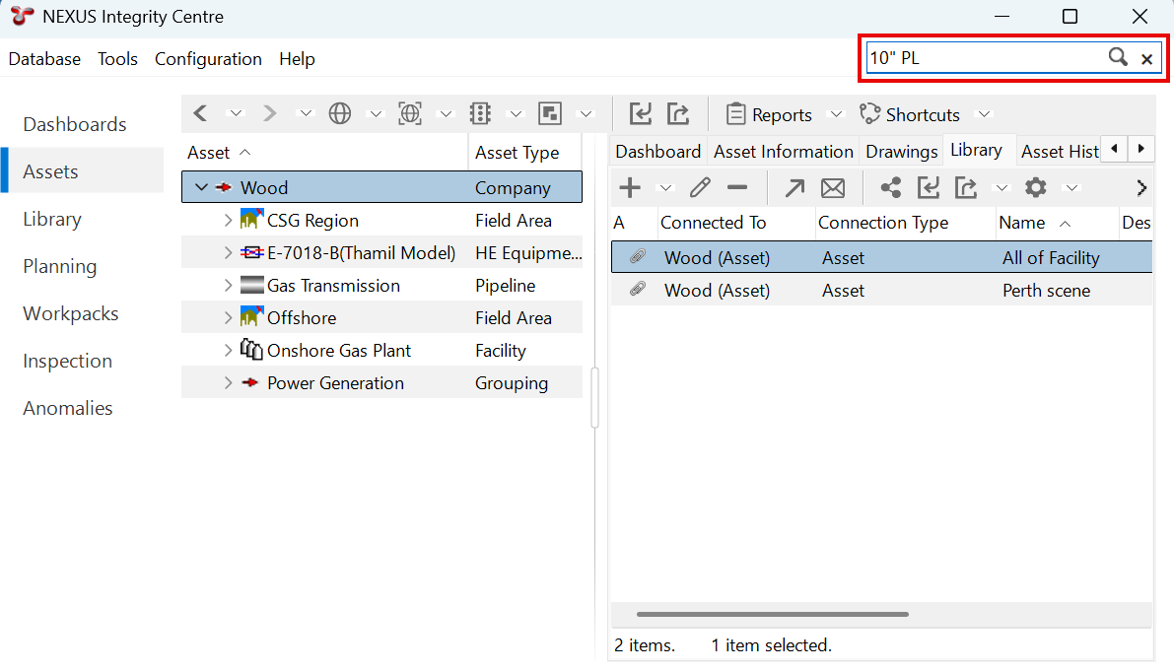Switch to the Asset History tab
Viewport: 1174px width, 672px height.
point(1060,151)
